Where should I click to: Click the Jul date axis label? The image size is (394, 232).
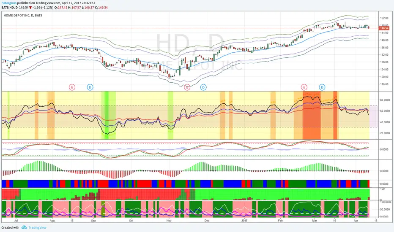click(16, 221)
